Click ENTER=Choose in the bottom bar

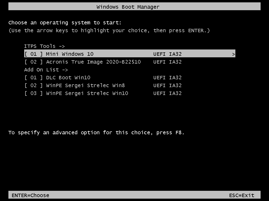point(30,195)
